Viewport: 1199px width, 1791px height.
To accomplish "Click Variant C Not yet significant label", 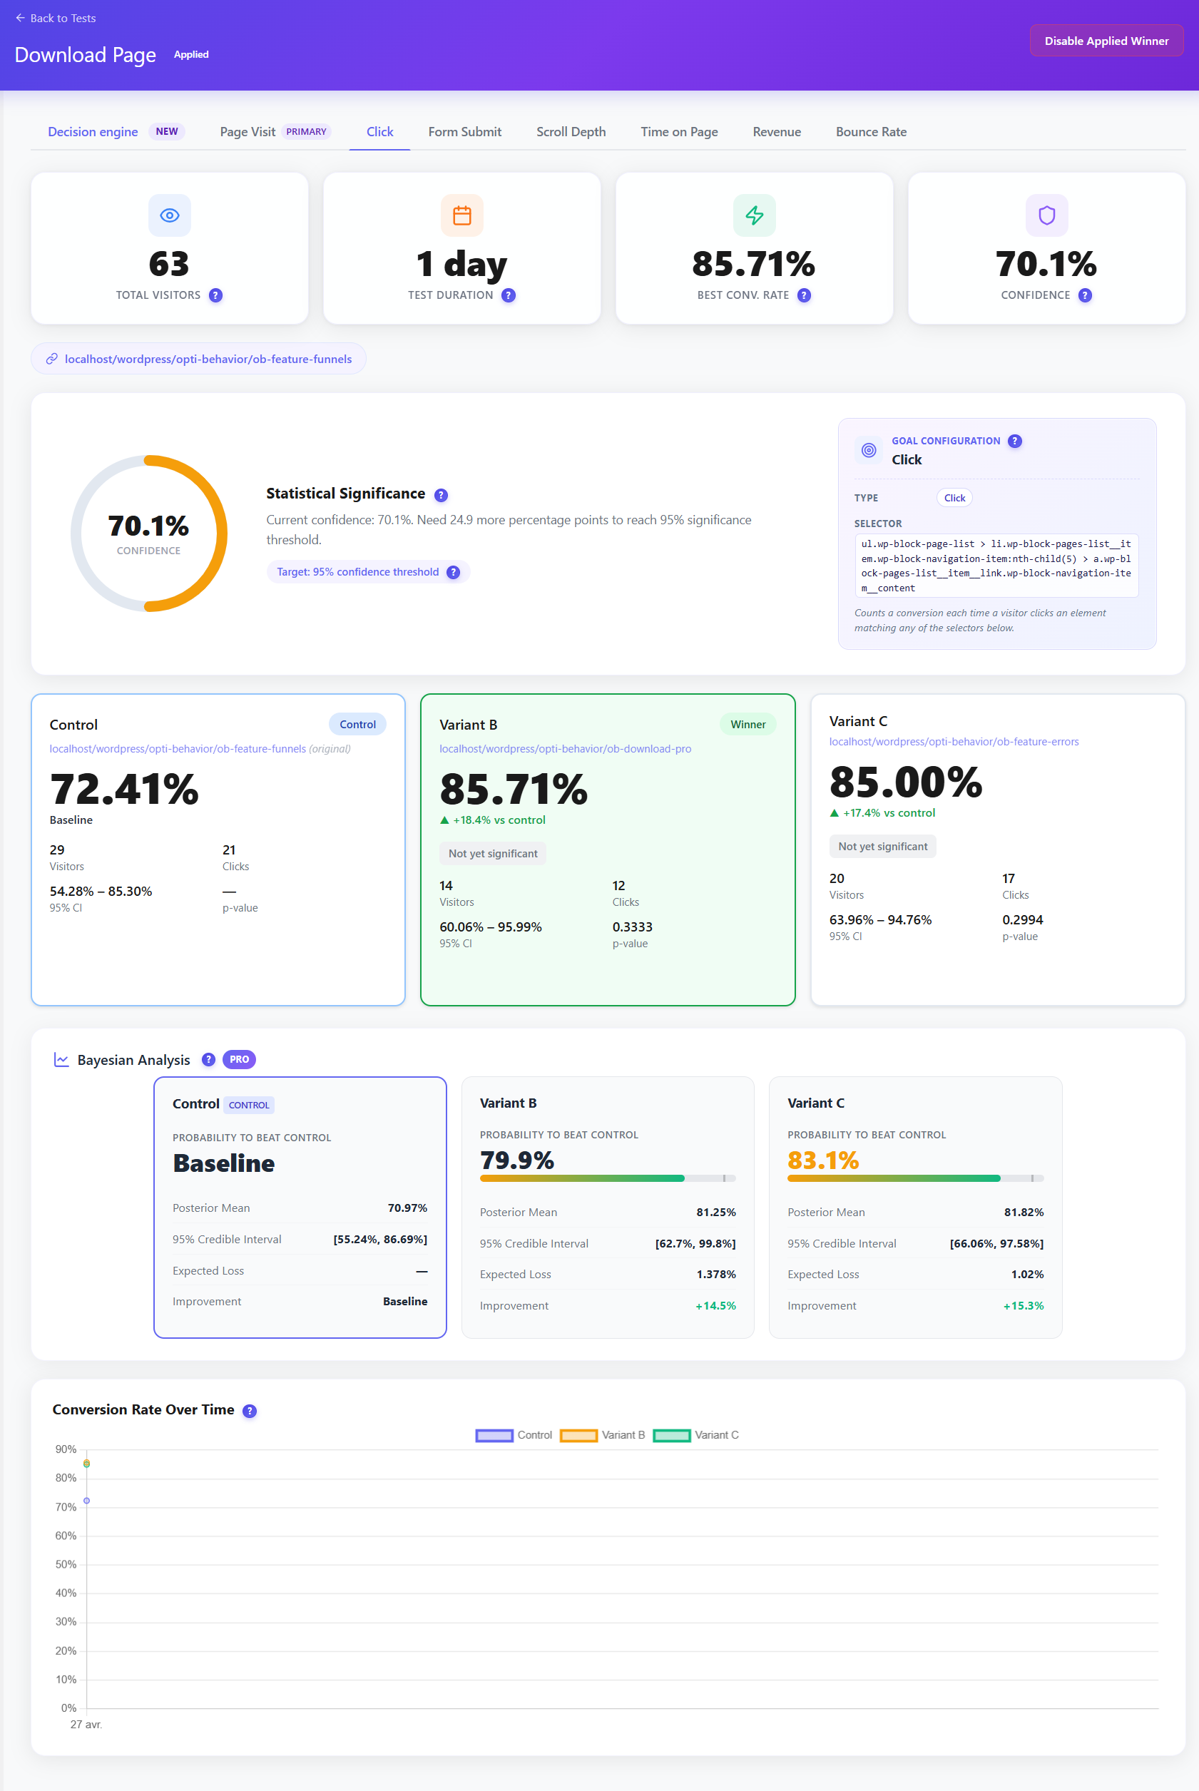I will click(x=882, y=847).
